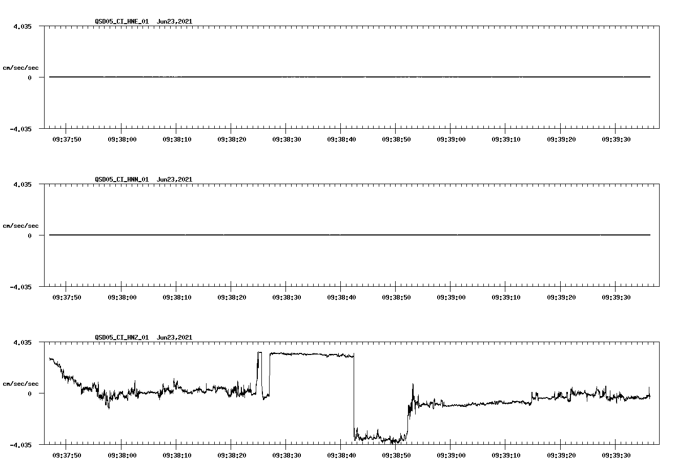Click 09:38:40 label on the HNZ axis

tap(341, 455)
